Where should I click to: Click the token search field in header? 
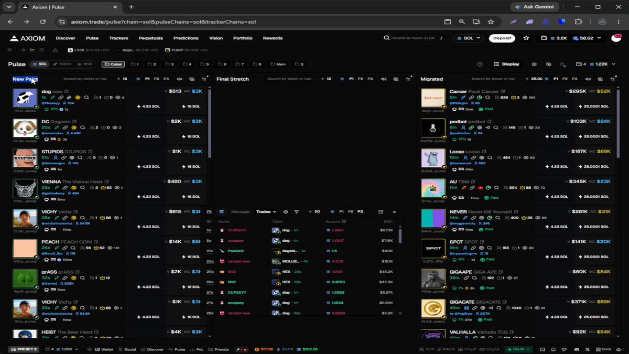tap(414, 38)
